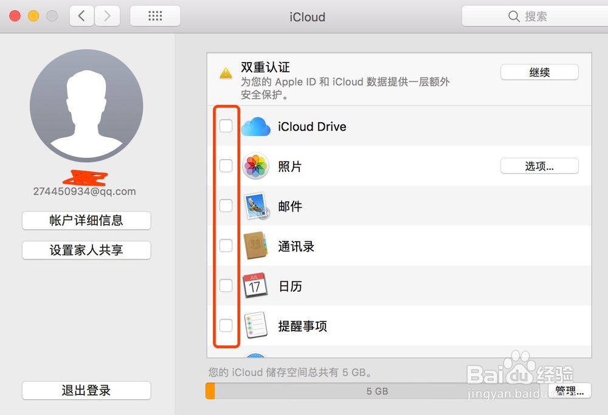Click the 提醒事项 label
Screen dimensions: 608x415
coord(302,326)
